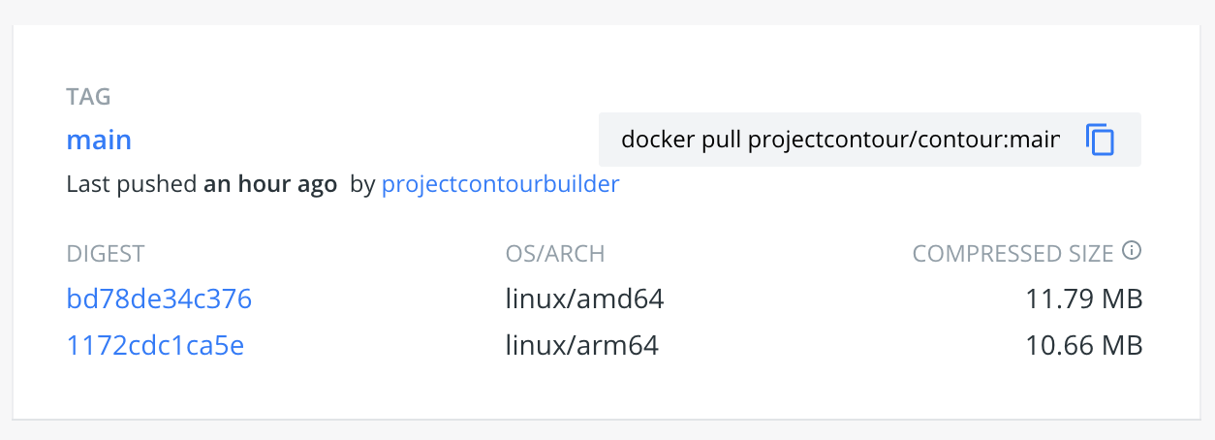The height and width of the screenshot is (440, 1215).
Task: Click the docker pull projectcontour/contour:main command text
Action: (839, 140)
